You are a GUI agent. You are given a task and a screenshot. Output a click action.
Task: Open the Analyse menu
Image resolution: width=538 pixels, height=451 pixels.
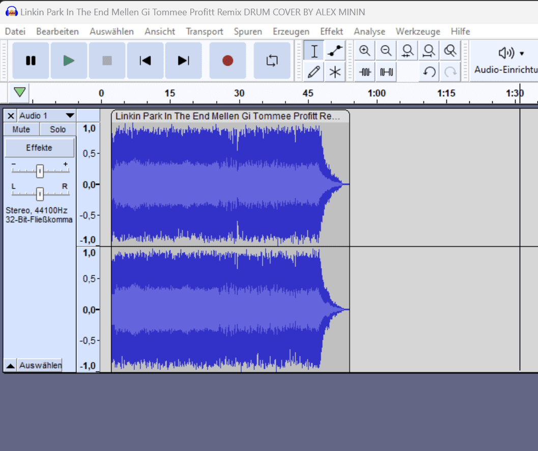coord(369,32)
